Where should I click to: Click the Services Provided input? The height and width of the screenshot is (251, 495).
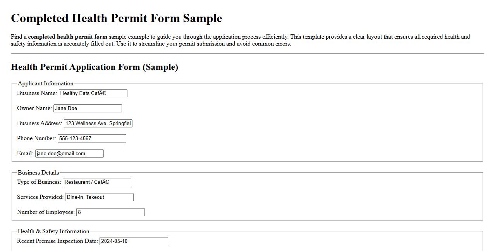[x=99, y=197]
